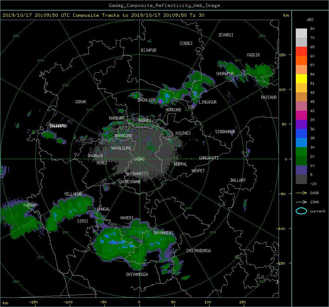Screen dimensions: 329x307
Task: Click the SINDGI city label
Action: 186,43
